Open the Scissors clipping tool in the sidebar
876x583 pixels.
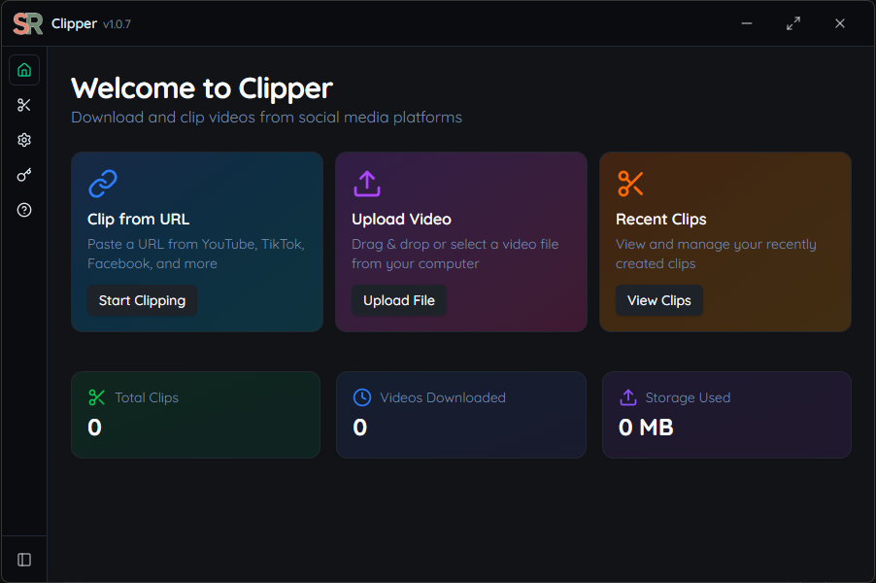(23, 105)
